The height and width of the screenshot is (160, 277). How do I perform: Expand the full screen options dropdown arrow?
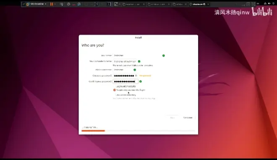click(x=120, y=4)
